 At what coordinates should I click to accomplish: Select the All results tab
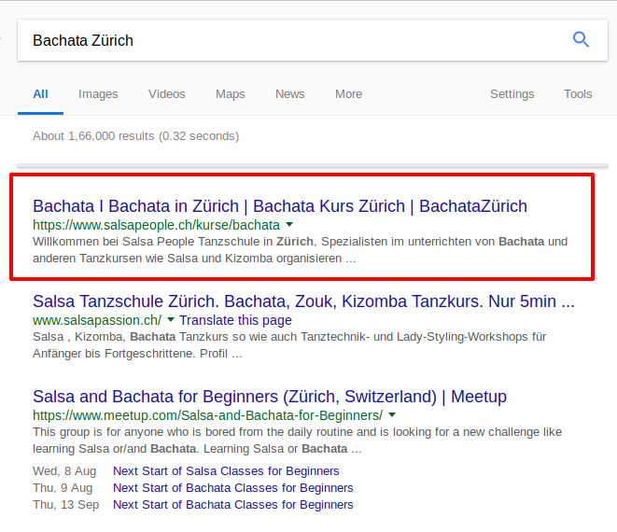(x=40, y=94)
